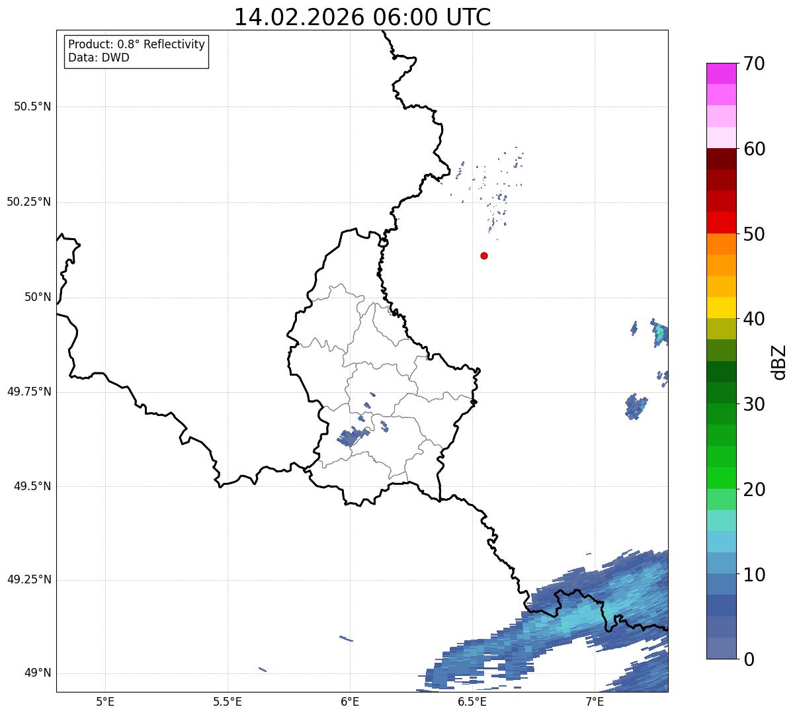795x715 pixels.
Task: Click the 7°E longitude label
Action: coord(595,701)
